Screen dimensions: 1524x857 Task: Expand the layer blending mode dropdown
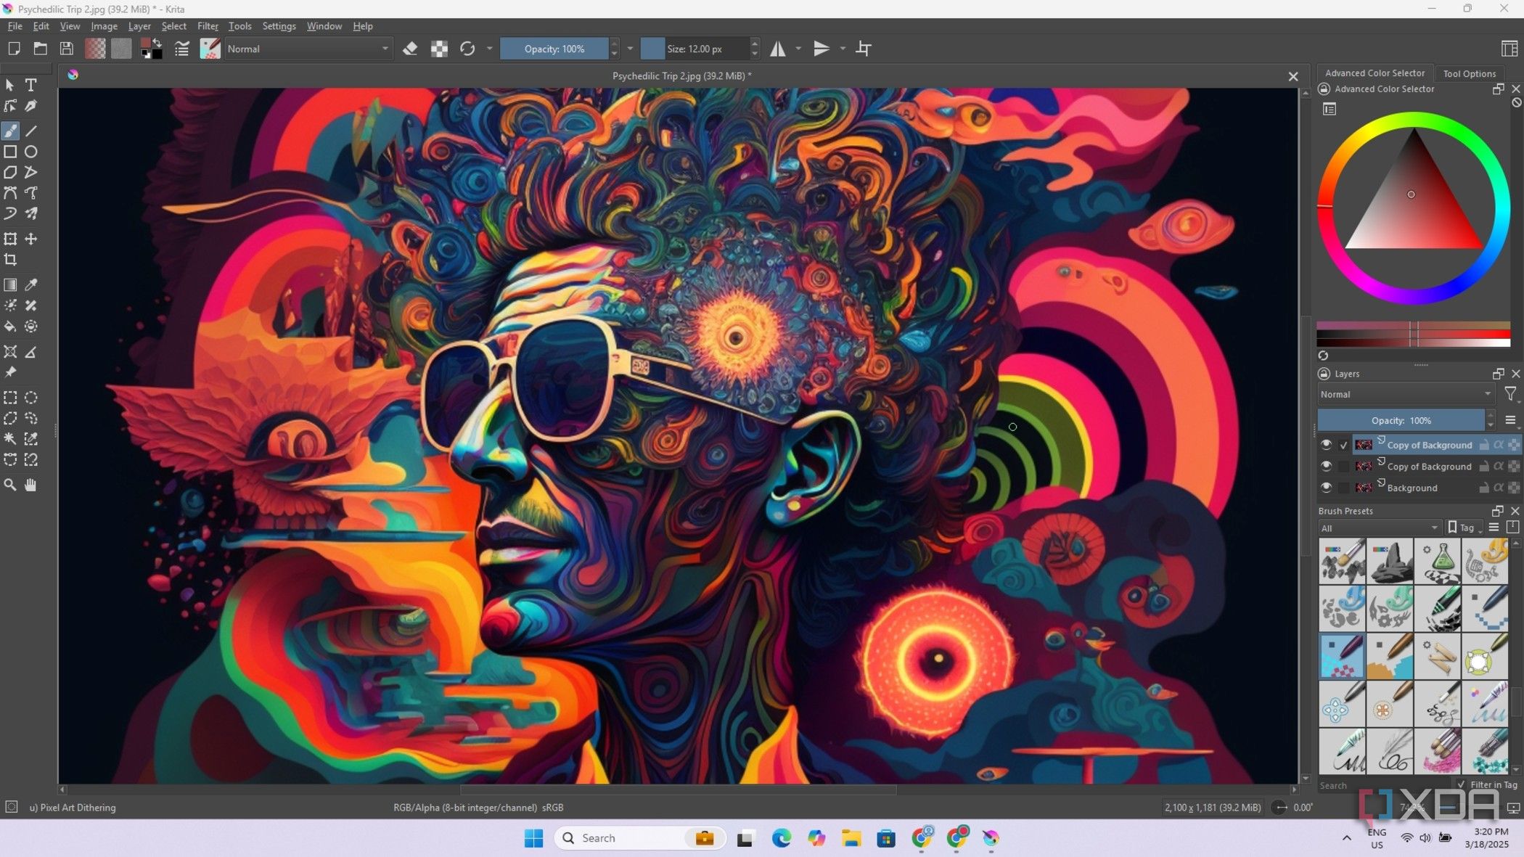click(1405, 394)
